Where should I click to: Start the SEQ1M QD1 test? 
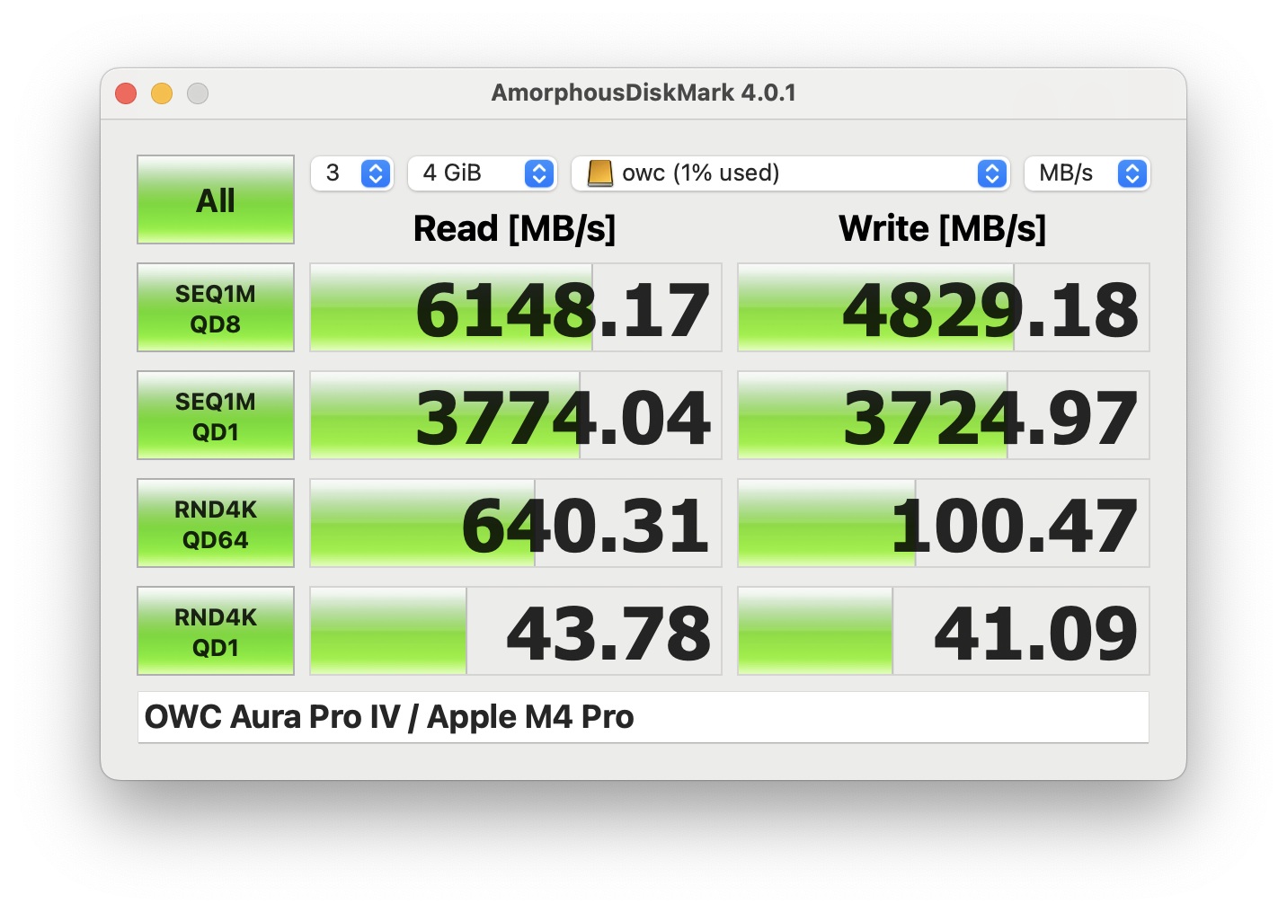pyautogui.click(x=216, y=415)
